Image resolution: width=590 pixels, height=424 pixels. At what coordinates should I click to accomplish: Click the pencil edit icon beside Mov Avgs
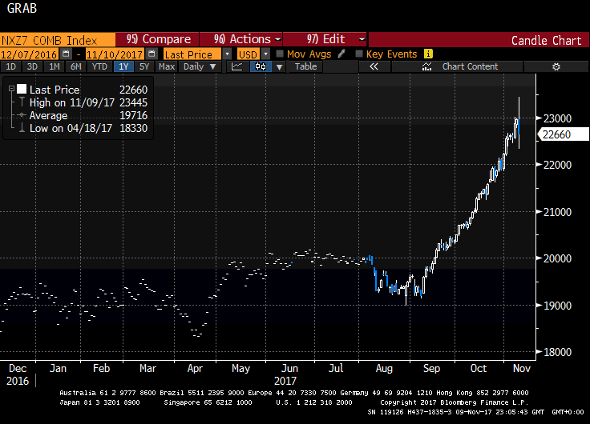pos(341,54)
